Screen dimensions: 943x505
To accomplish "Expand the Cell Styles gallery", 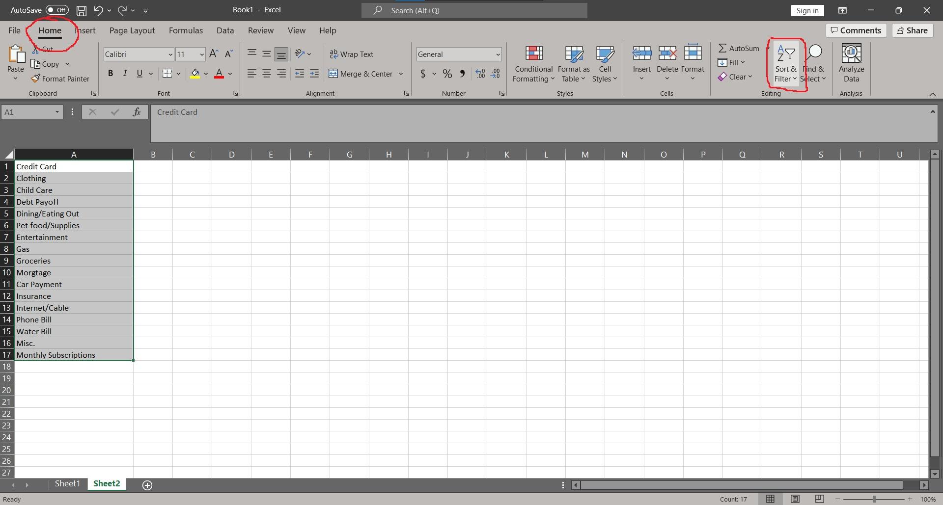I will [x=605, y=64].
